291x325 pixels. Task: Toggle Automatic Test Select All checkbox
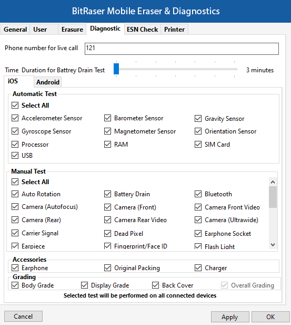click(15, 106)
